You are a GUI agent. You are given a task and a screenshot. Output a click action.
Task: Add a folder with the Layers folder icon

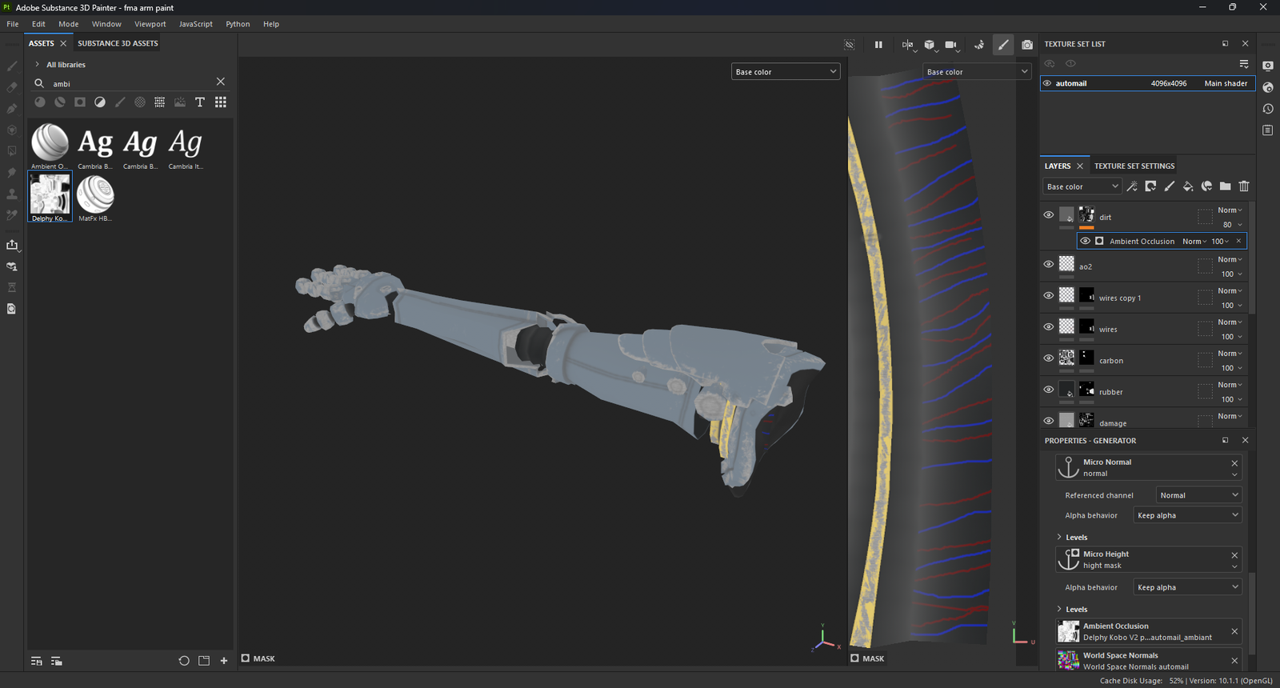point(1226,186)
